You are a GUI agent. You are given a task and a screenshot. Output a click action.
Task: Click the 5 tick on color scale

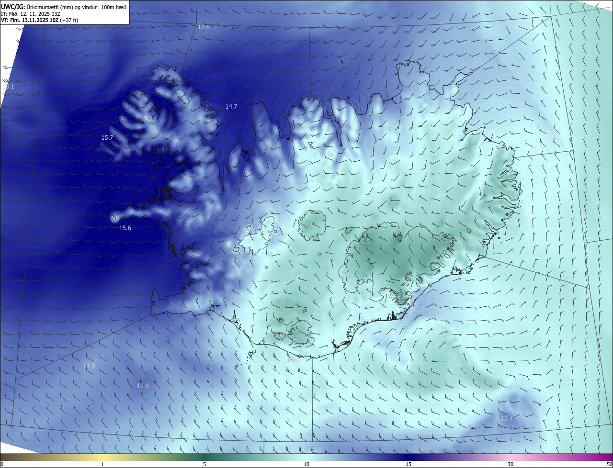pos(204,464)
